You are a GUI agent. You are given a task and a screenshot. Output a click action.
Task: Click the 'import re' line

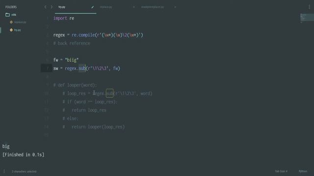(x=64, y=18)
